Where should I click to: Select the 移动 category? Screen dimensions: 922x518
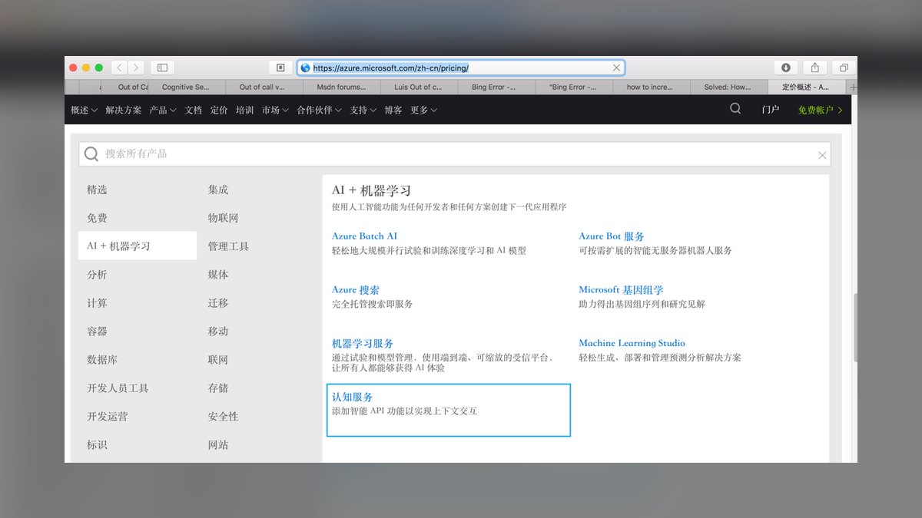(x=218, y=332)
